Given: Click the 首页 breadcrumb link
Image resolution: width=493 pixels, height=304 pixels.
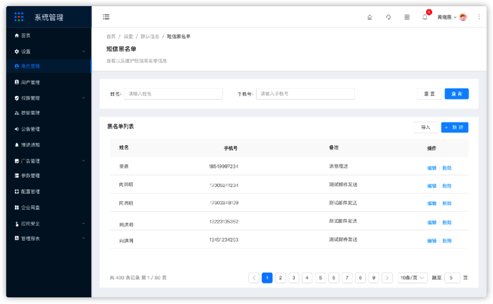Looking at the screenshot, I should (110, 36).
